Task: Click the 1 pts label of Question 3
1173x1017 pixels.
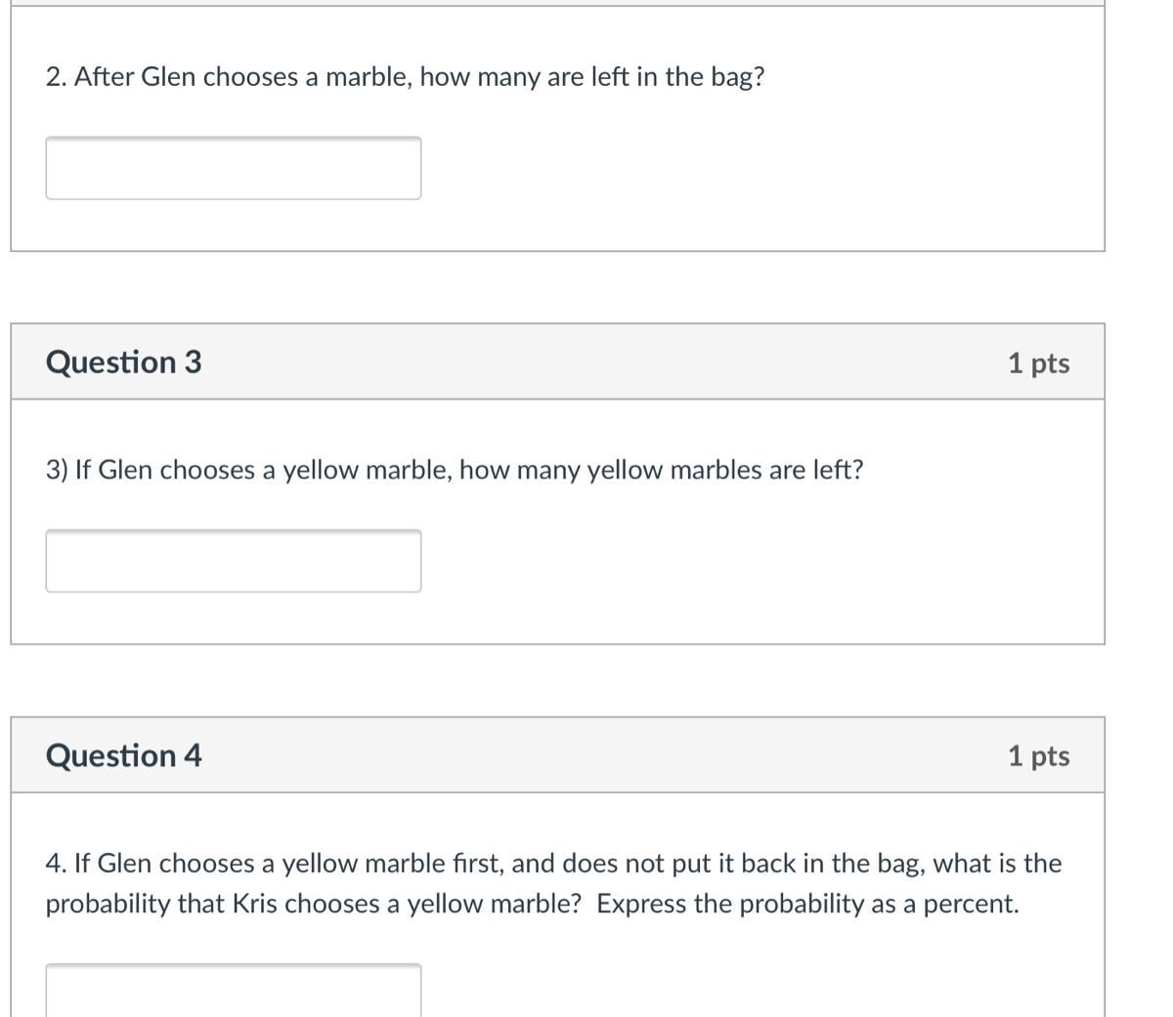Action: (x=1038, y=363)
